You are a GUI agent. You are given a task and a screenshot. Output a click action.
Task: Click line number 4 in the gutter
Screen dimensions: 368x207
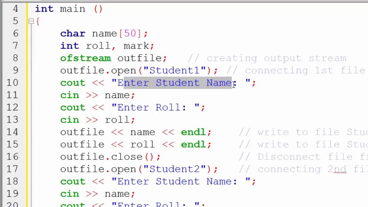tap(15, 9)
